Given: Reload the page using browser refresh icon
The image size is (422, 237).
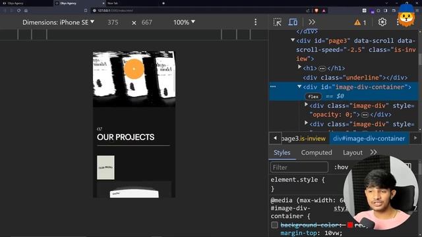Looking at the screenshot, I should point(19,11).
